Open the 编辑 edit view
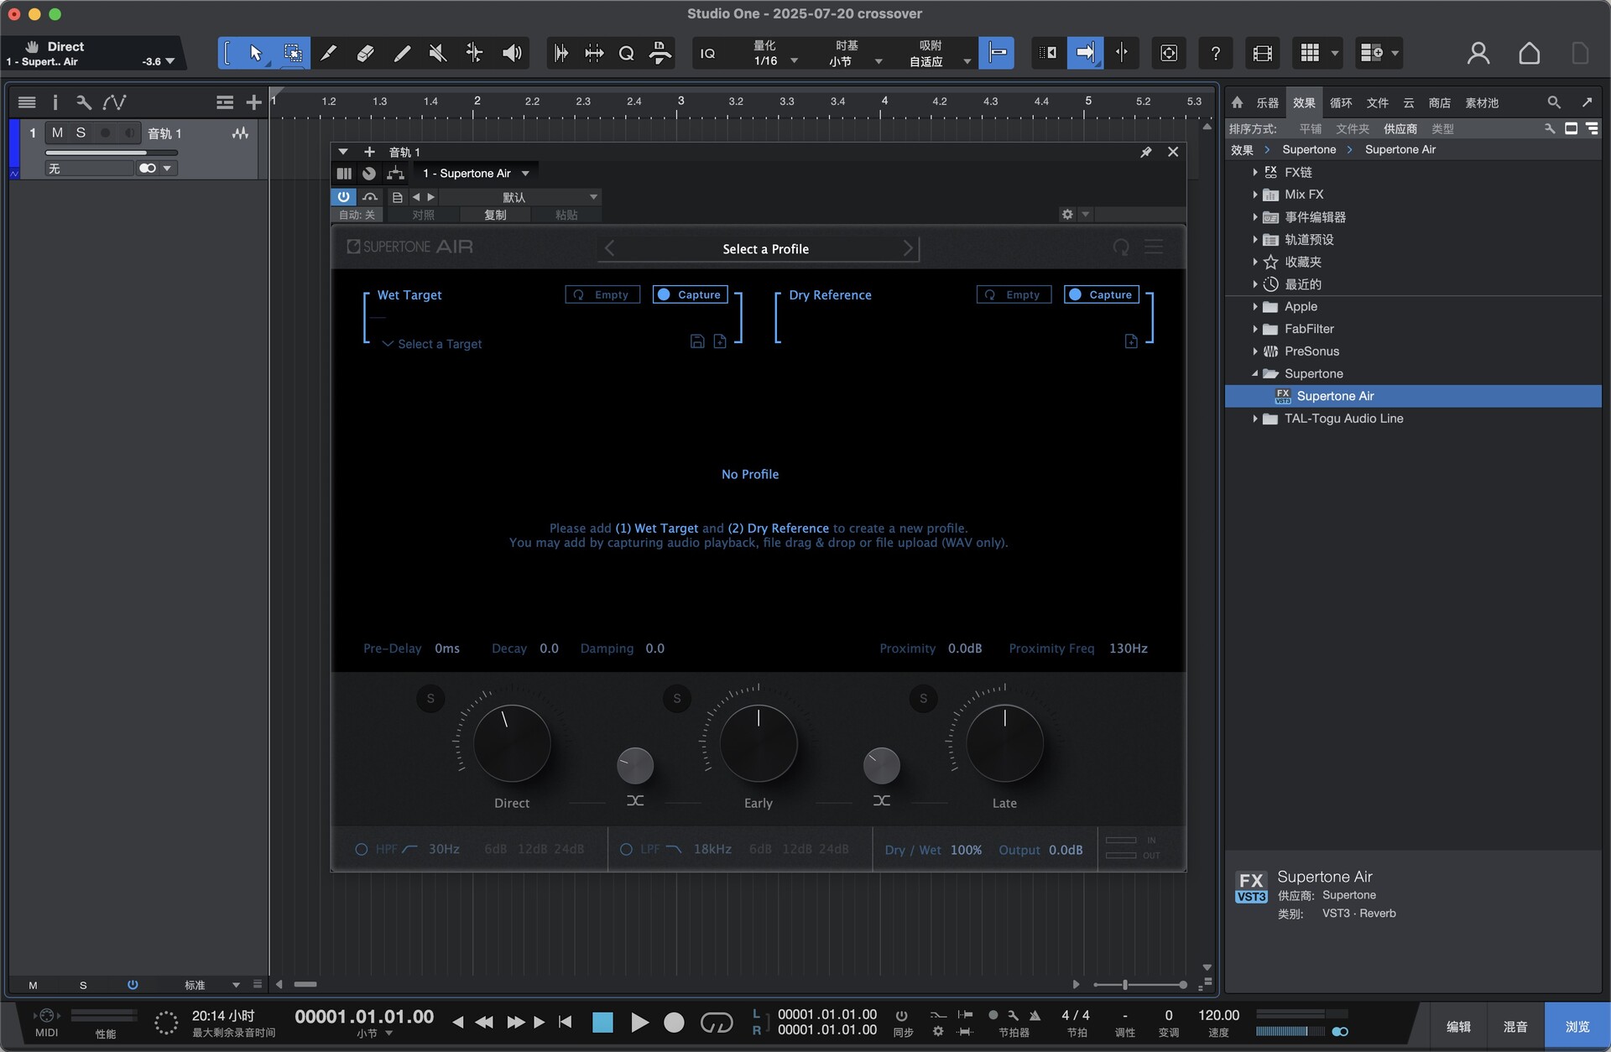 click(1458, 1026)
